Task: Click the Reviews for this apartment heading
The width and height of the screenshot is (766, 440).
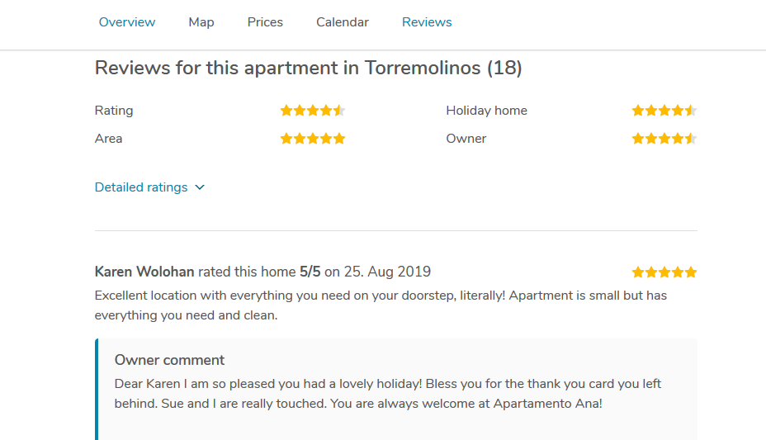Action: (308, 68)
